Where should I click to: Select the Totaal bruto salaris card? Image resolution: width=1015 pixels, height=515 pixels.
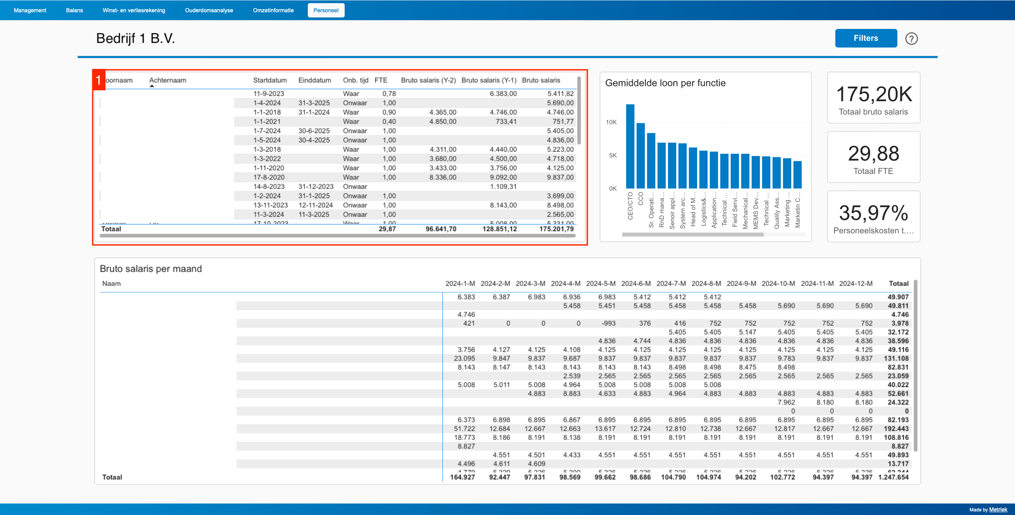click(x=873, y=97)
